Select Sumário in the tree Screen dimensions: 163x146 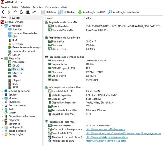click(17, 29)
